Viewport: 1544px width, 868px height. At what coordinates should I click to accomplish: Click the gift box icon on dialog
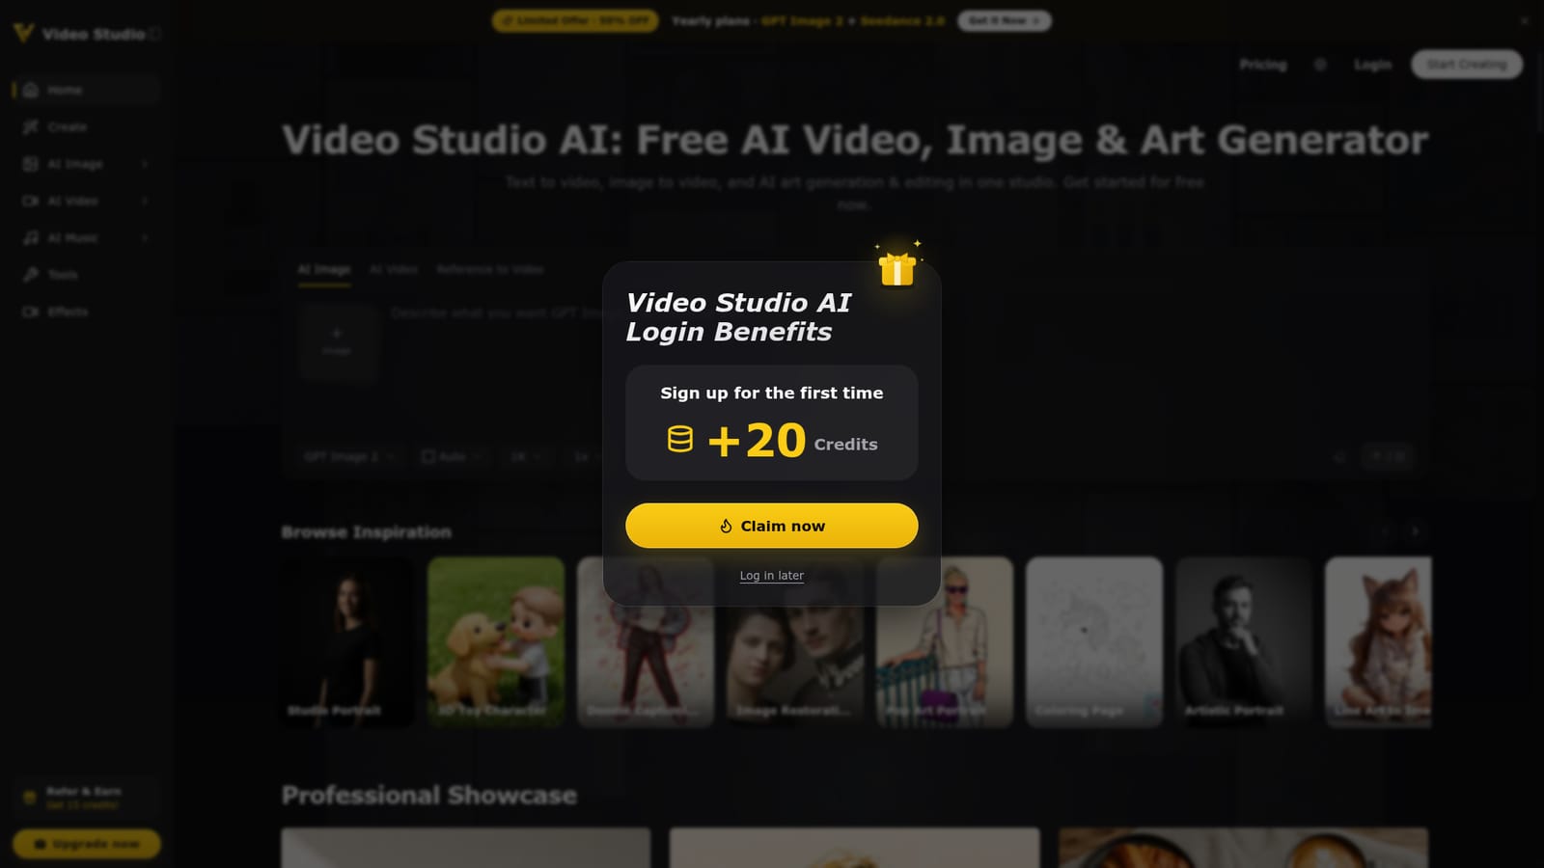tap(897, 268)
